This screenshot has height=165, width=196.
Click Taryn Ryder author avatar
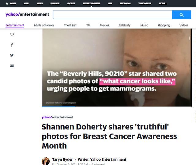point(46,161)
